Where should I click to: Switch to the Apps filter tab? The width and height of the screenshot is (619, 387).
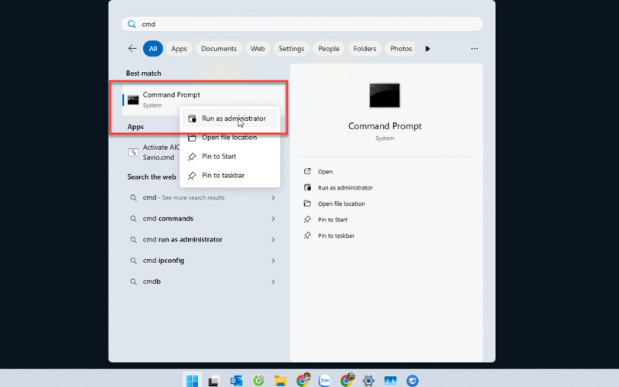click(x=179, y=49)
